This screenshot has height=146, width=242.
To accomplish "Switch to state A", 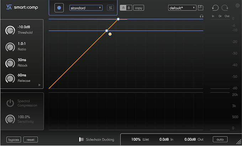I will pyautogui.click(x=123, y=8).
